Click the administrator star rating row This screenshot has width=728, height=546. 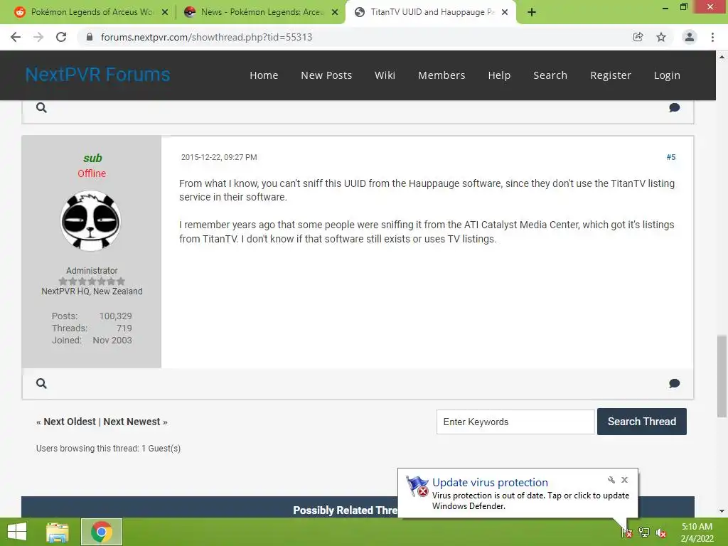[92, 282]
